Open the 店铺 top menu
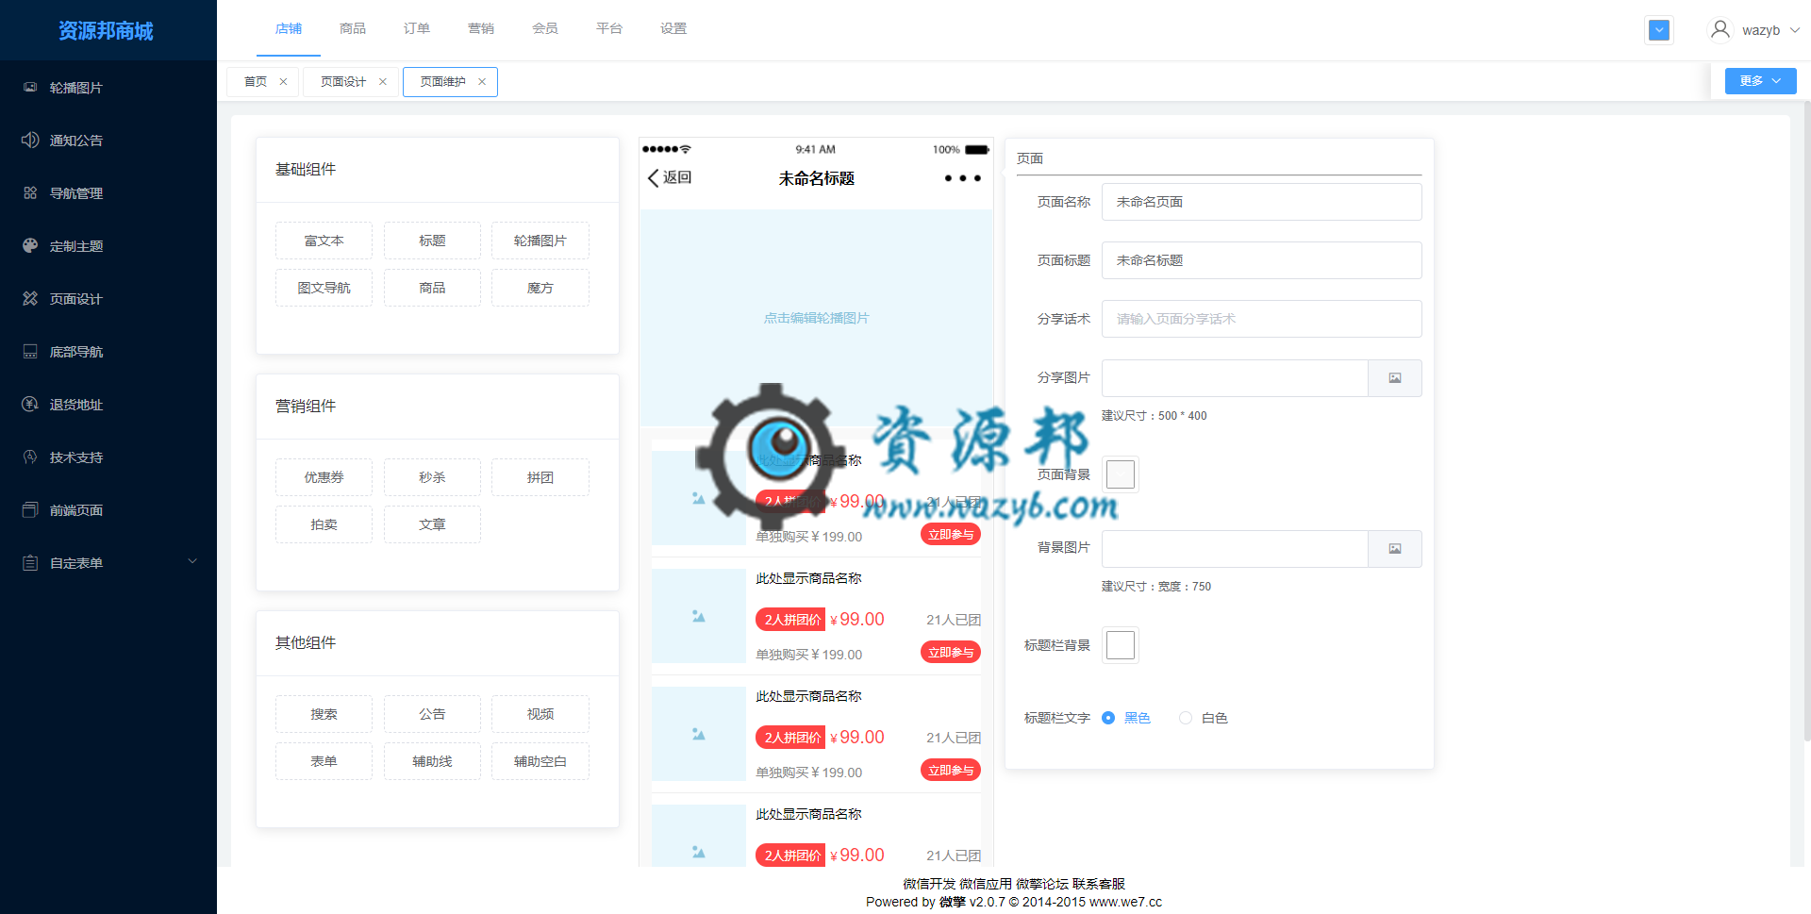 [289, 28]
